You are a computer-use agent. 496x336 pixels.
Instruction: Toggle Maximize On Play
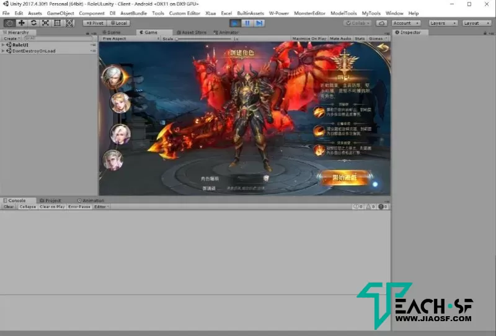[x=309, y=38]
